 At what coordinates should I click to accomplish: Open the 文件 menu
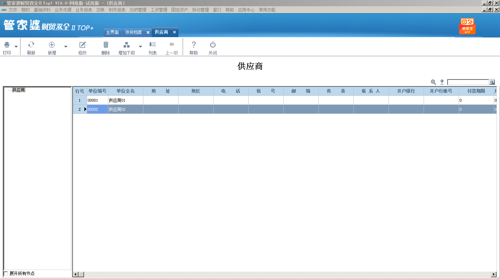[x=13, y=10]
